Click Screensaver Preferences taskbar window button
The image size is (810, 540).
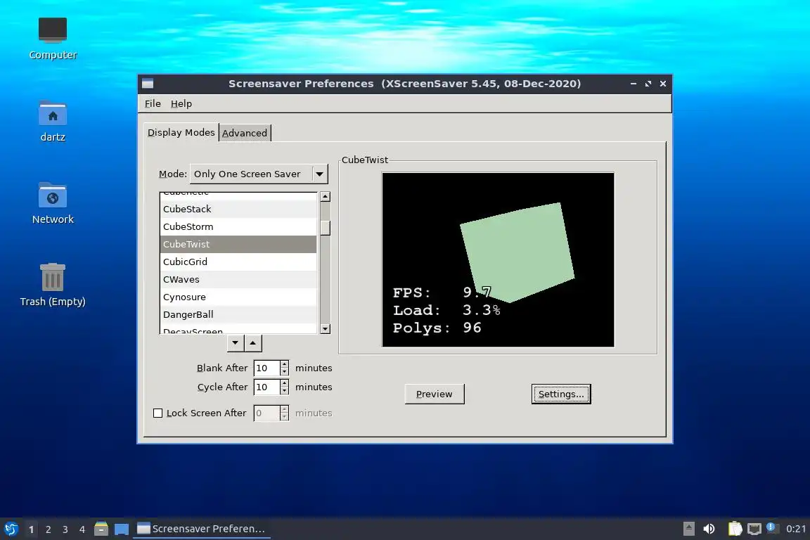coord(202,529)
